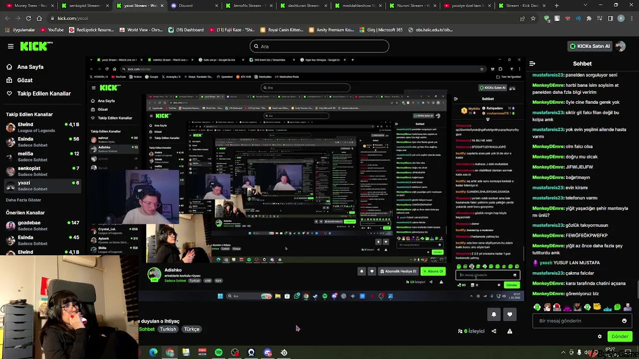The height and width of the screenshot is (359, 639).
Task: Open recommended channel gozdebae
Action: 42,225
